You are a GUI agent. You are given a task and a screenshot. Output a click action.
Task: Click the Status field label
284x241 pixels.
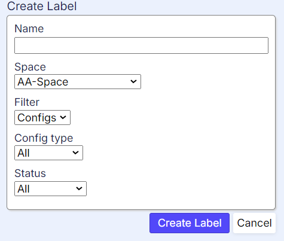click(x=30, y=173)
